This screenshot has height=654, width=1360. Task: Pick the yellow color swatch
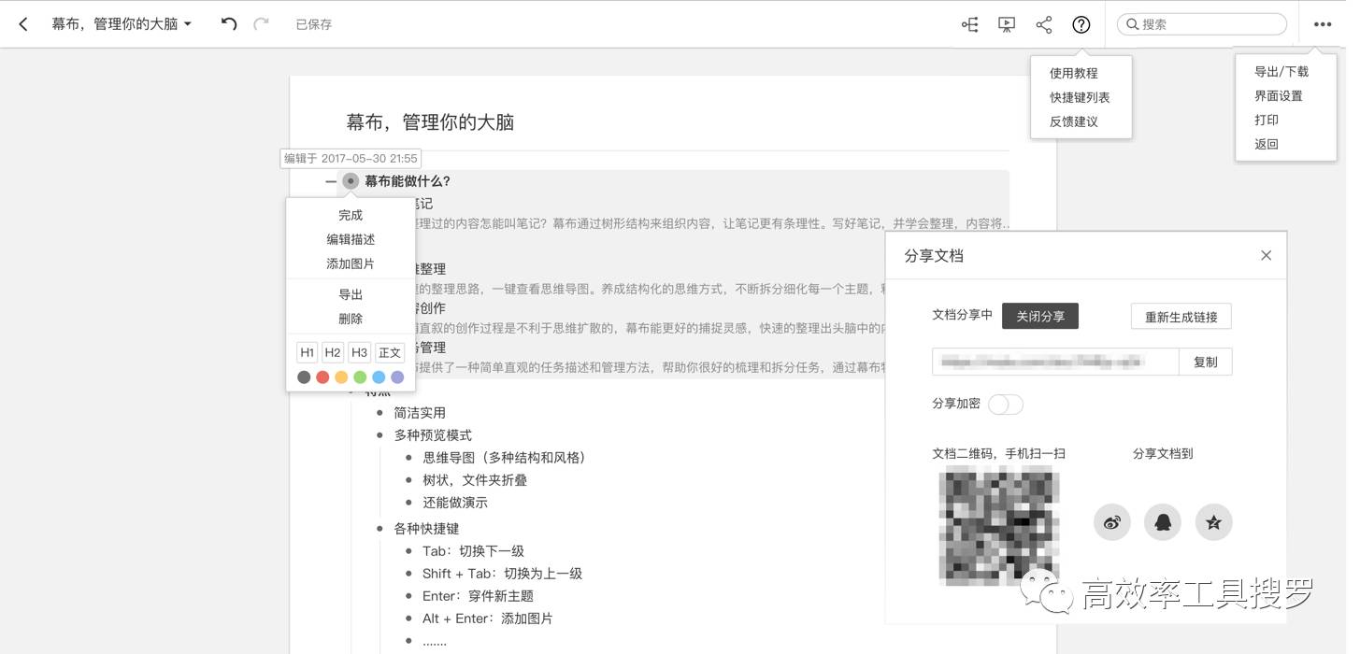[341, 377]
